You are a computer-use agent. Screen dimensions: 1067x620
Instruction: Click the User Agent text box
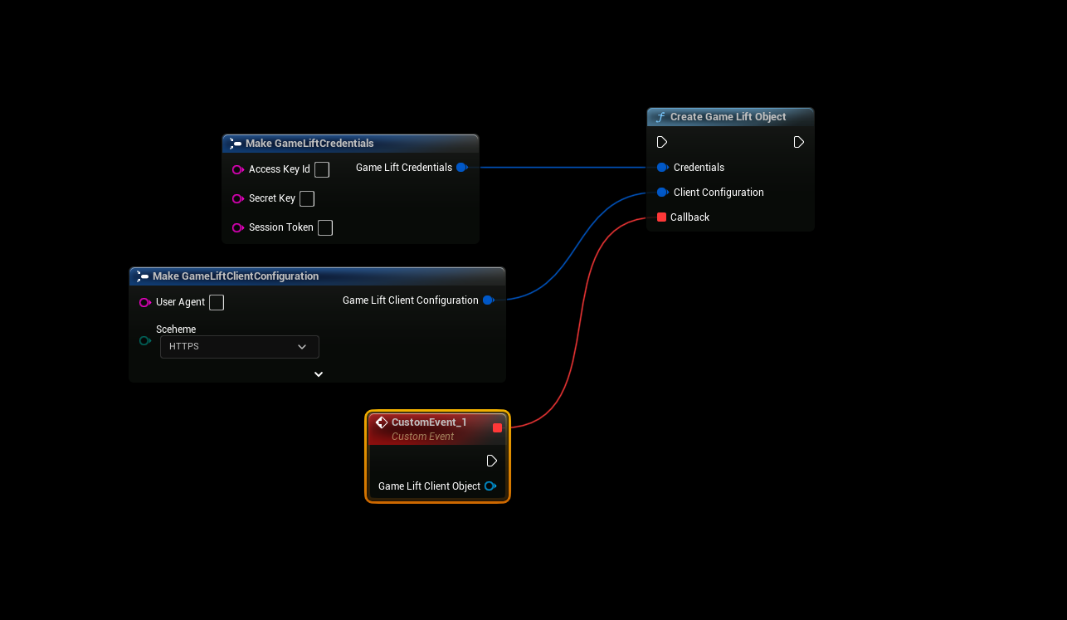pos(217,302)
